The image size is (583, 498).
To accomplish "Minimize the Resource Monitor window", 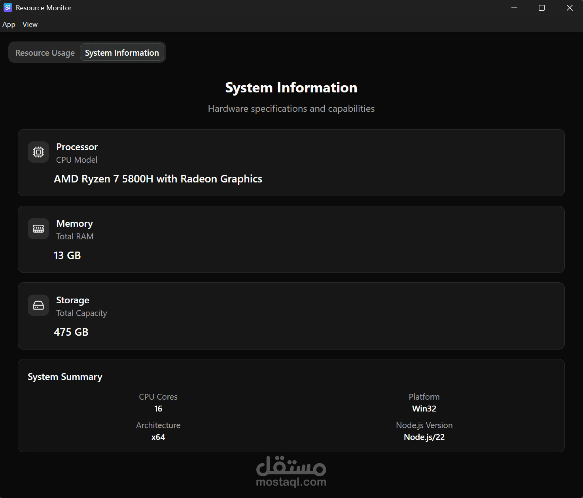I will (x=514, y=8).
